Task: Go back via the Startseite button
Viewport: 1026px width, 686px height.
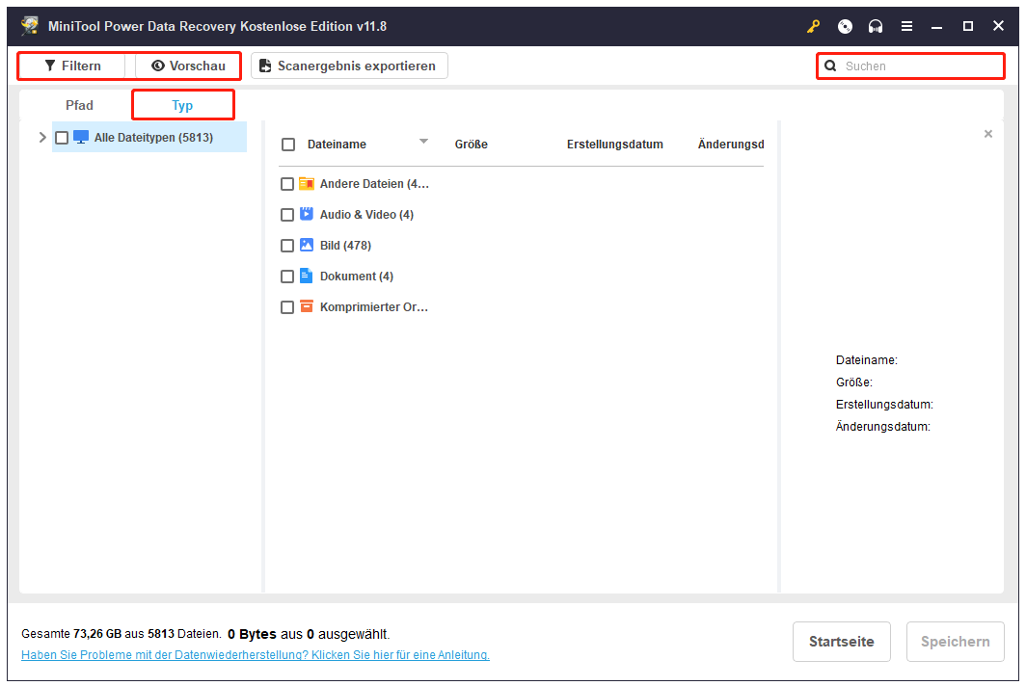Action: pyautogui.click(x=842, y=642)
